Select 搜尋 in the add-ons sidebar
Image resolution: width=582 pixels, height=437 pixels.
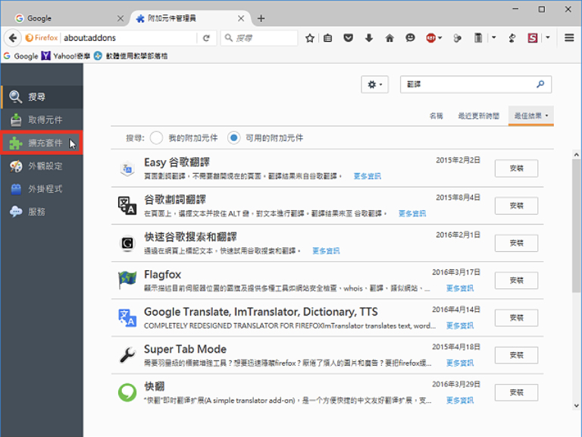point(42,97)
